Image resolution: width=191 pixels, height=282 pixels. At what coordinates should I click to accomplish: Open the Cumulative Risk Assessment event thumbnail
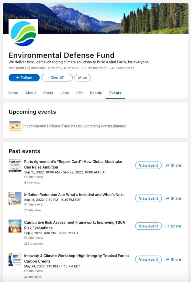coord(15,226)
